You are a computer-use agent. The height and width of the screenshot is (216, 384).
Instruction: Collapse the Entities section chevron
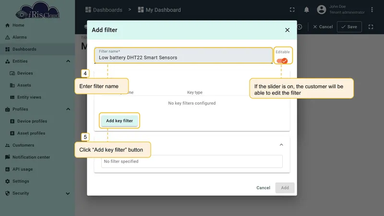[68, 61]
